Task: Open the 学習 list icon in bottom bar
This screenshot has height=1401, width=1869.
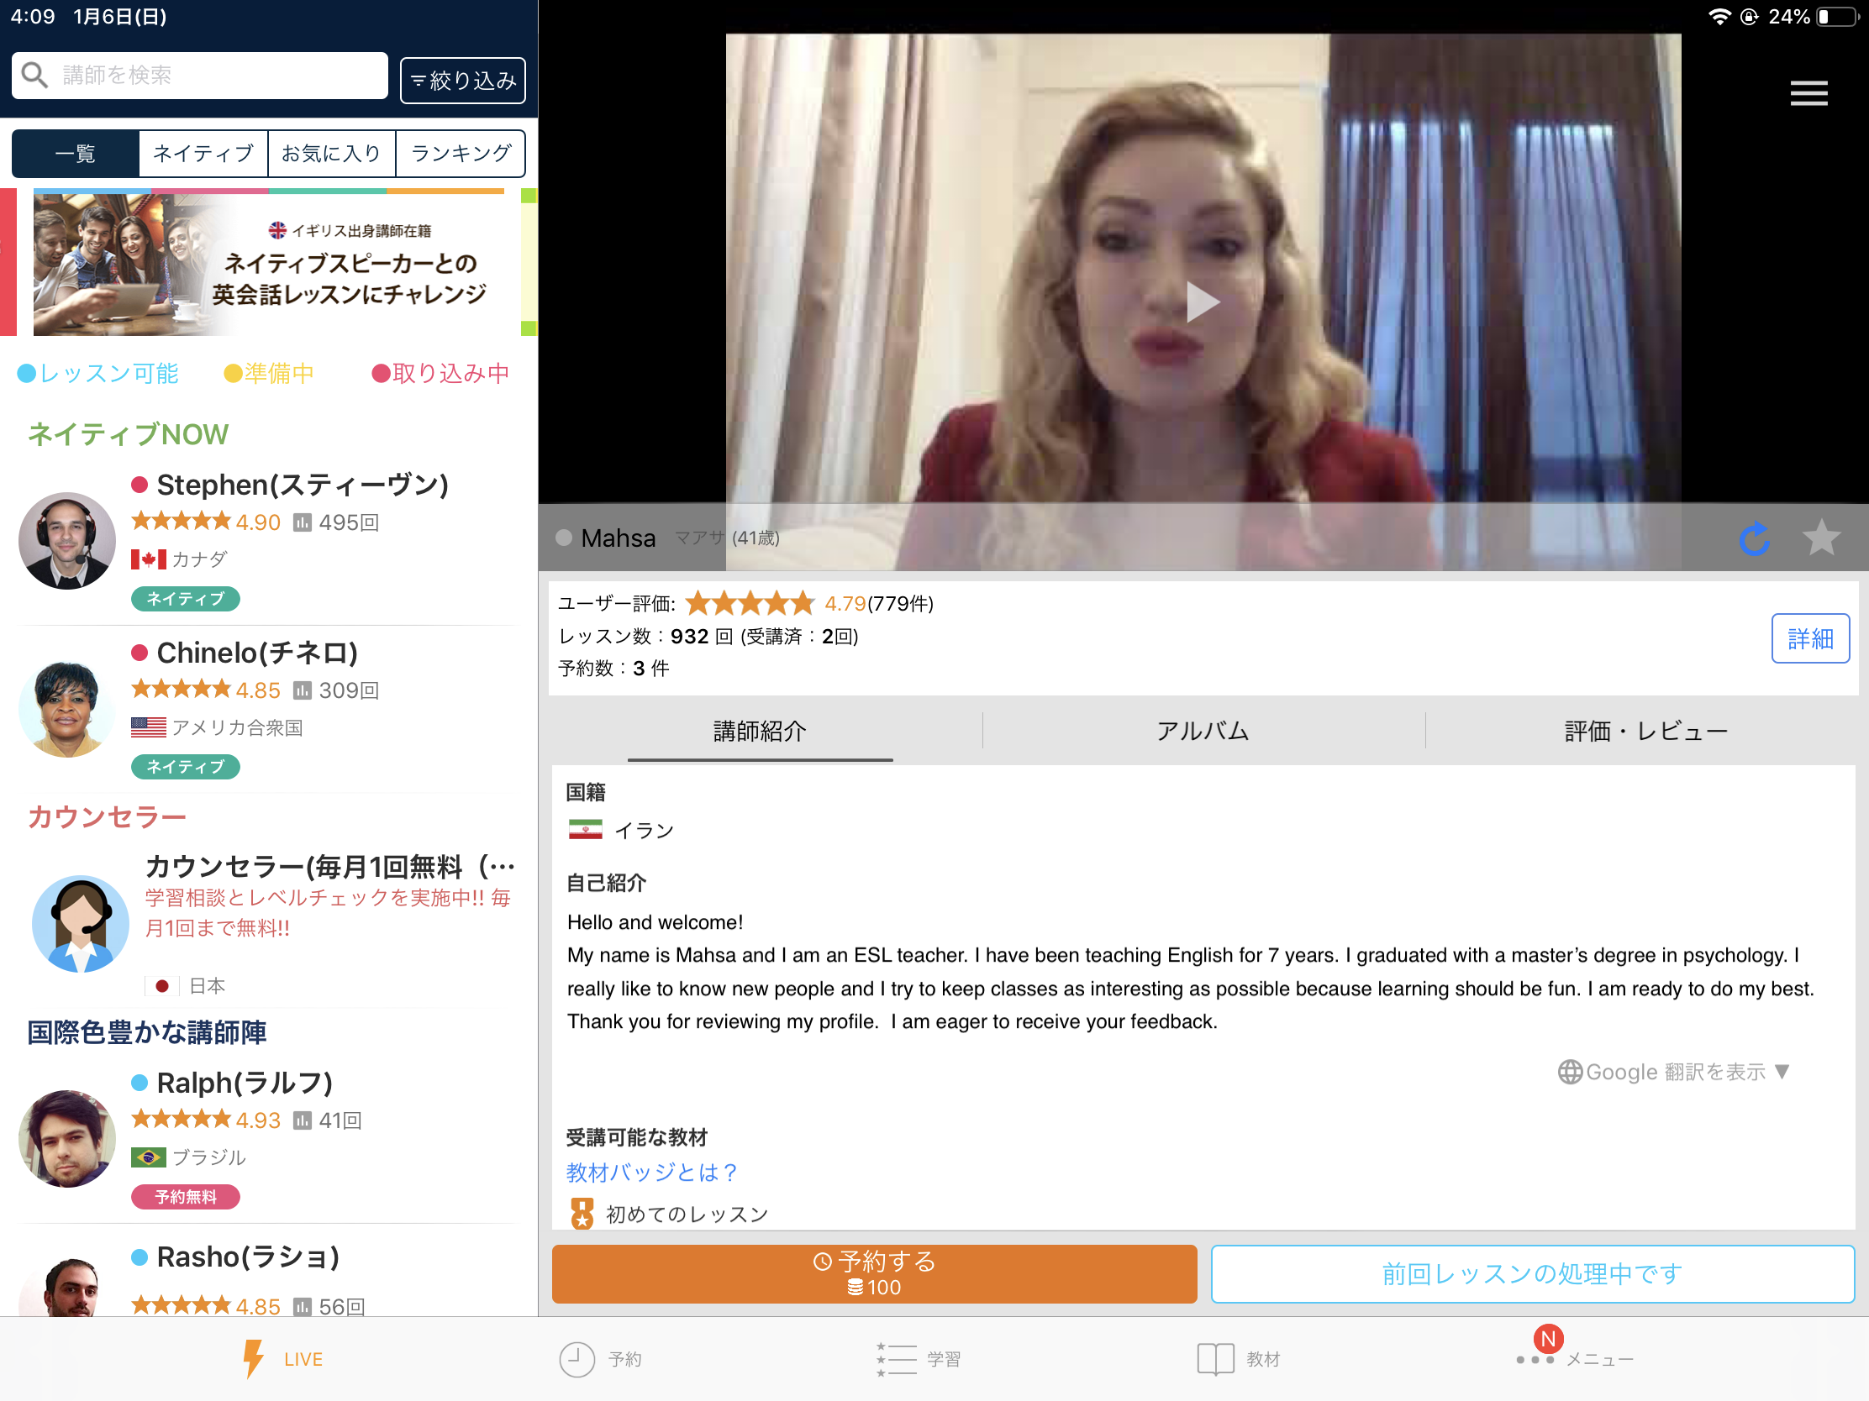Action: (897, 1359)
